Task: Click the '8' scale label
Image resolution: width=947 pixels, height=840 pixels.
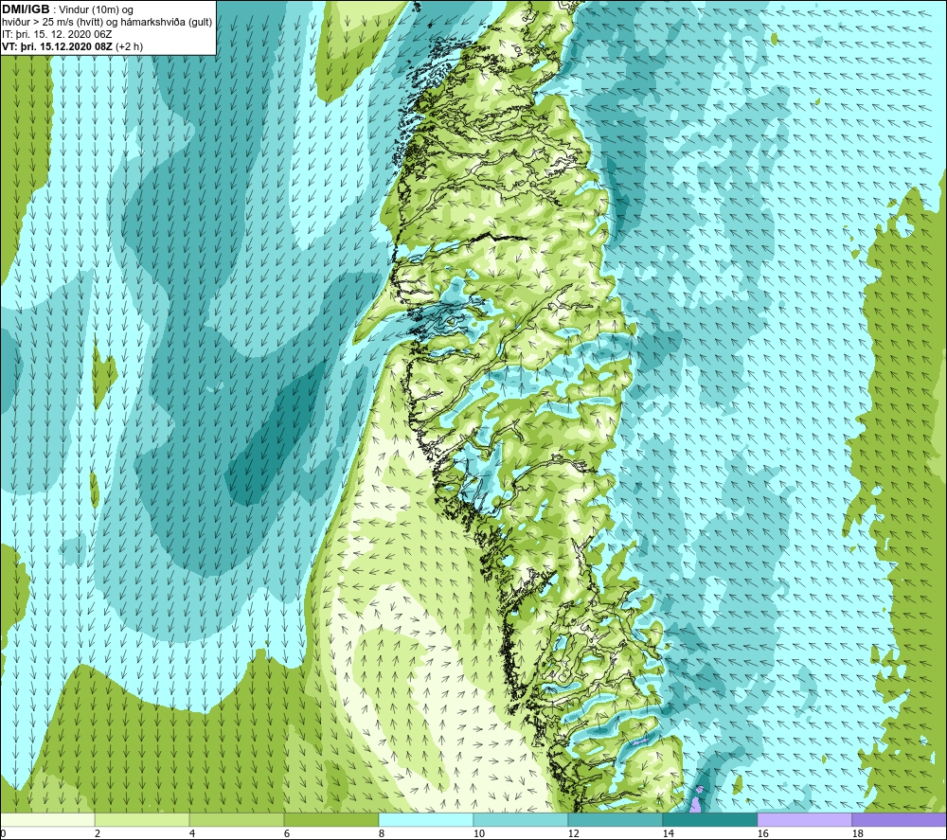Action: [382, 833]
